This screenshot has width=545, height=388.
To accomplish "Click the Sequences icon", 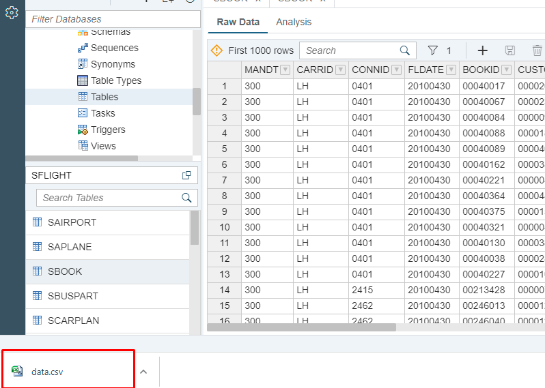I will coord(83,48).
